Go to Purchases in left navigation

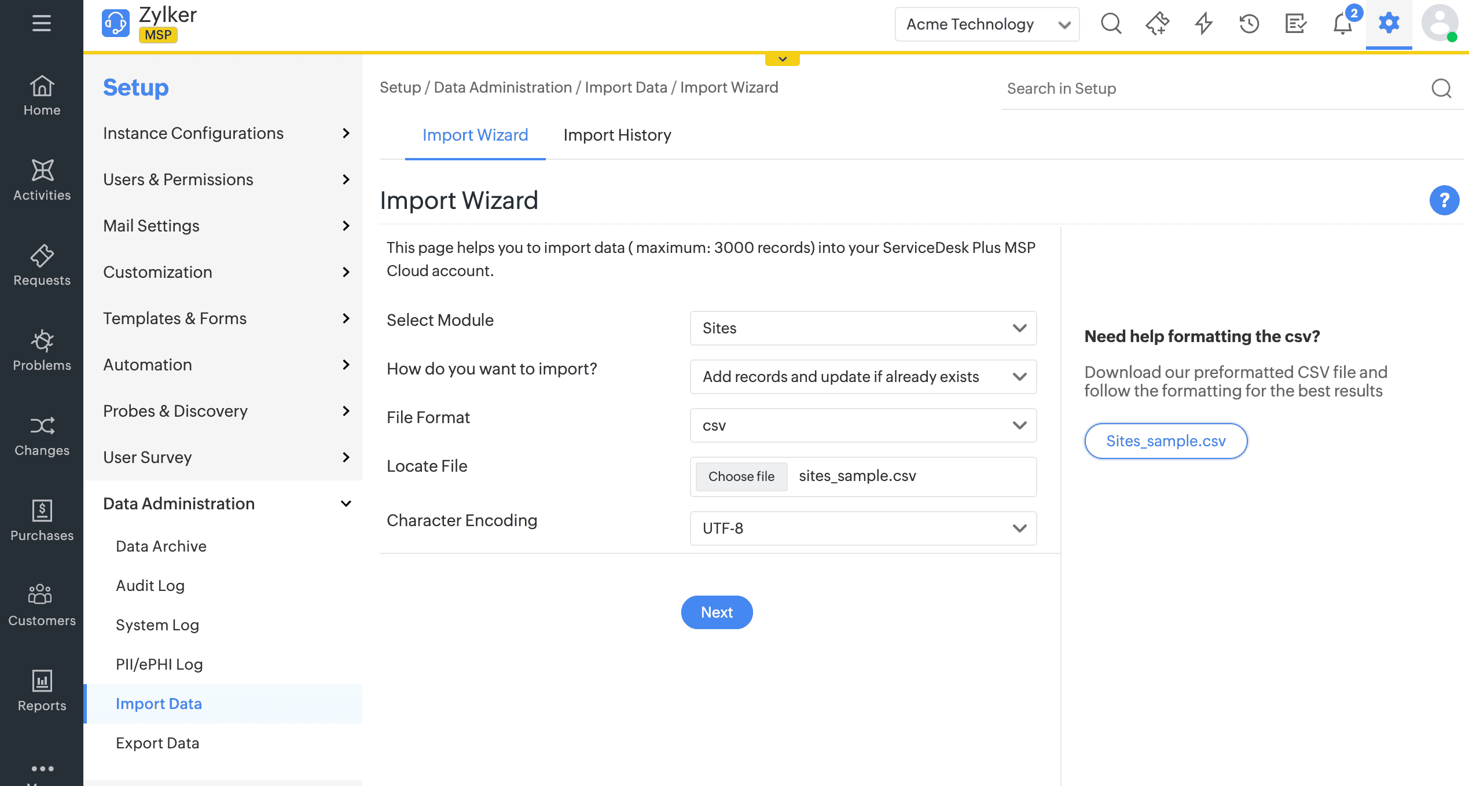coord(42,520)
